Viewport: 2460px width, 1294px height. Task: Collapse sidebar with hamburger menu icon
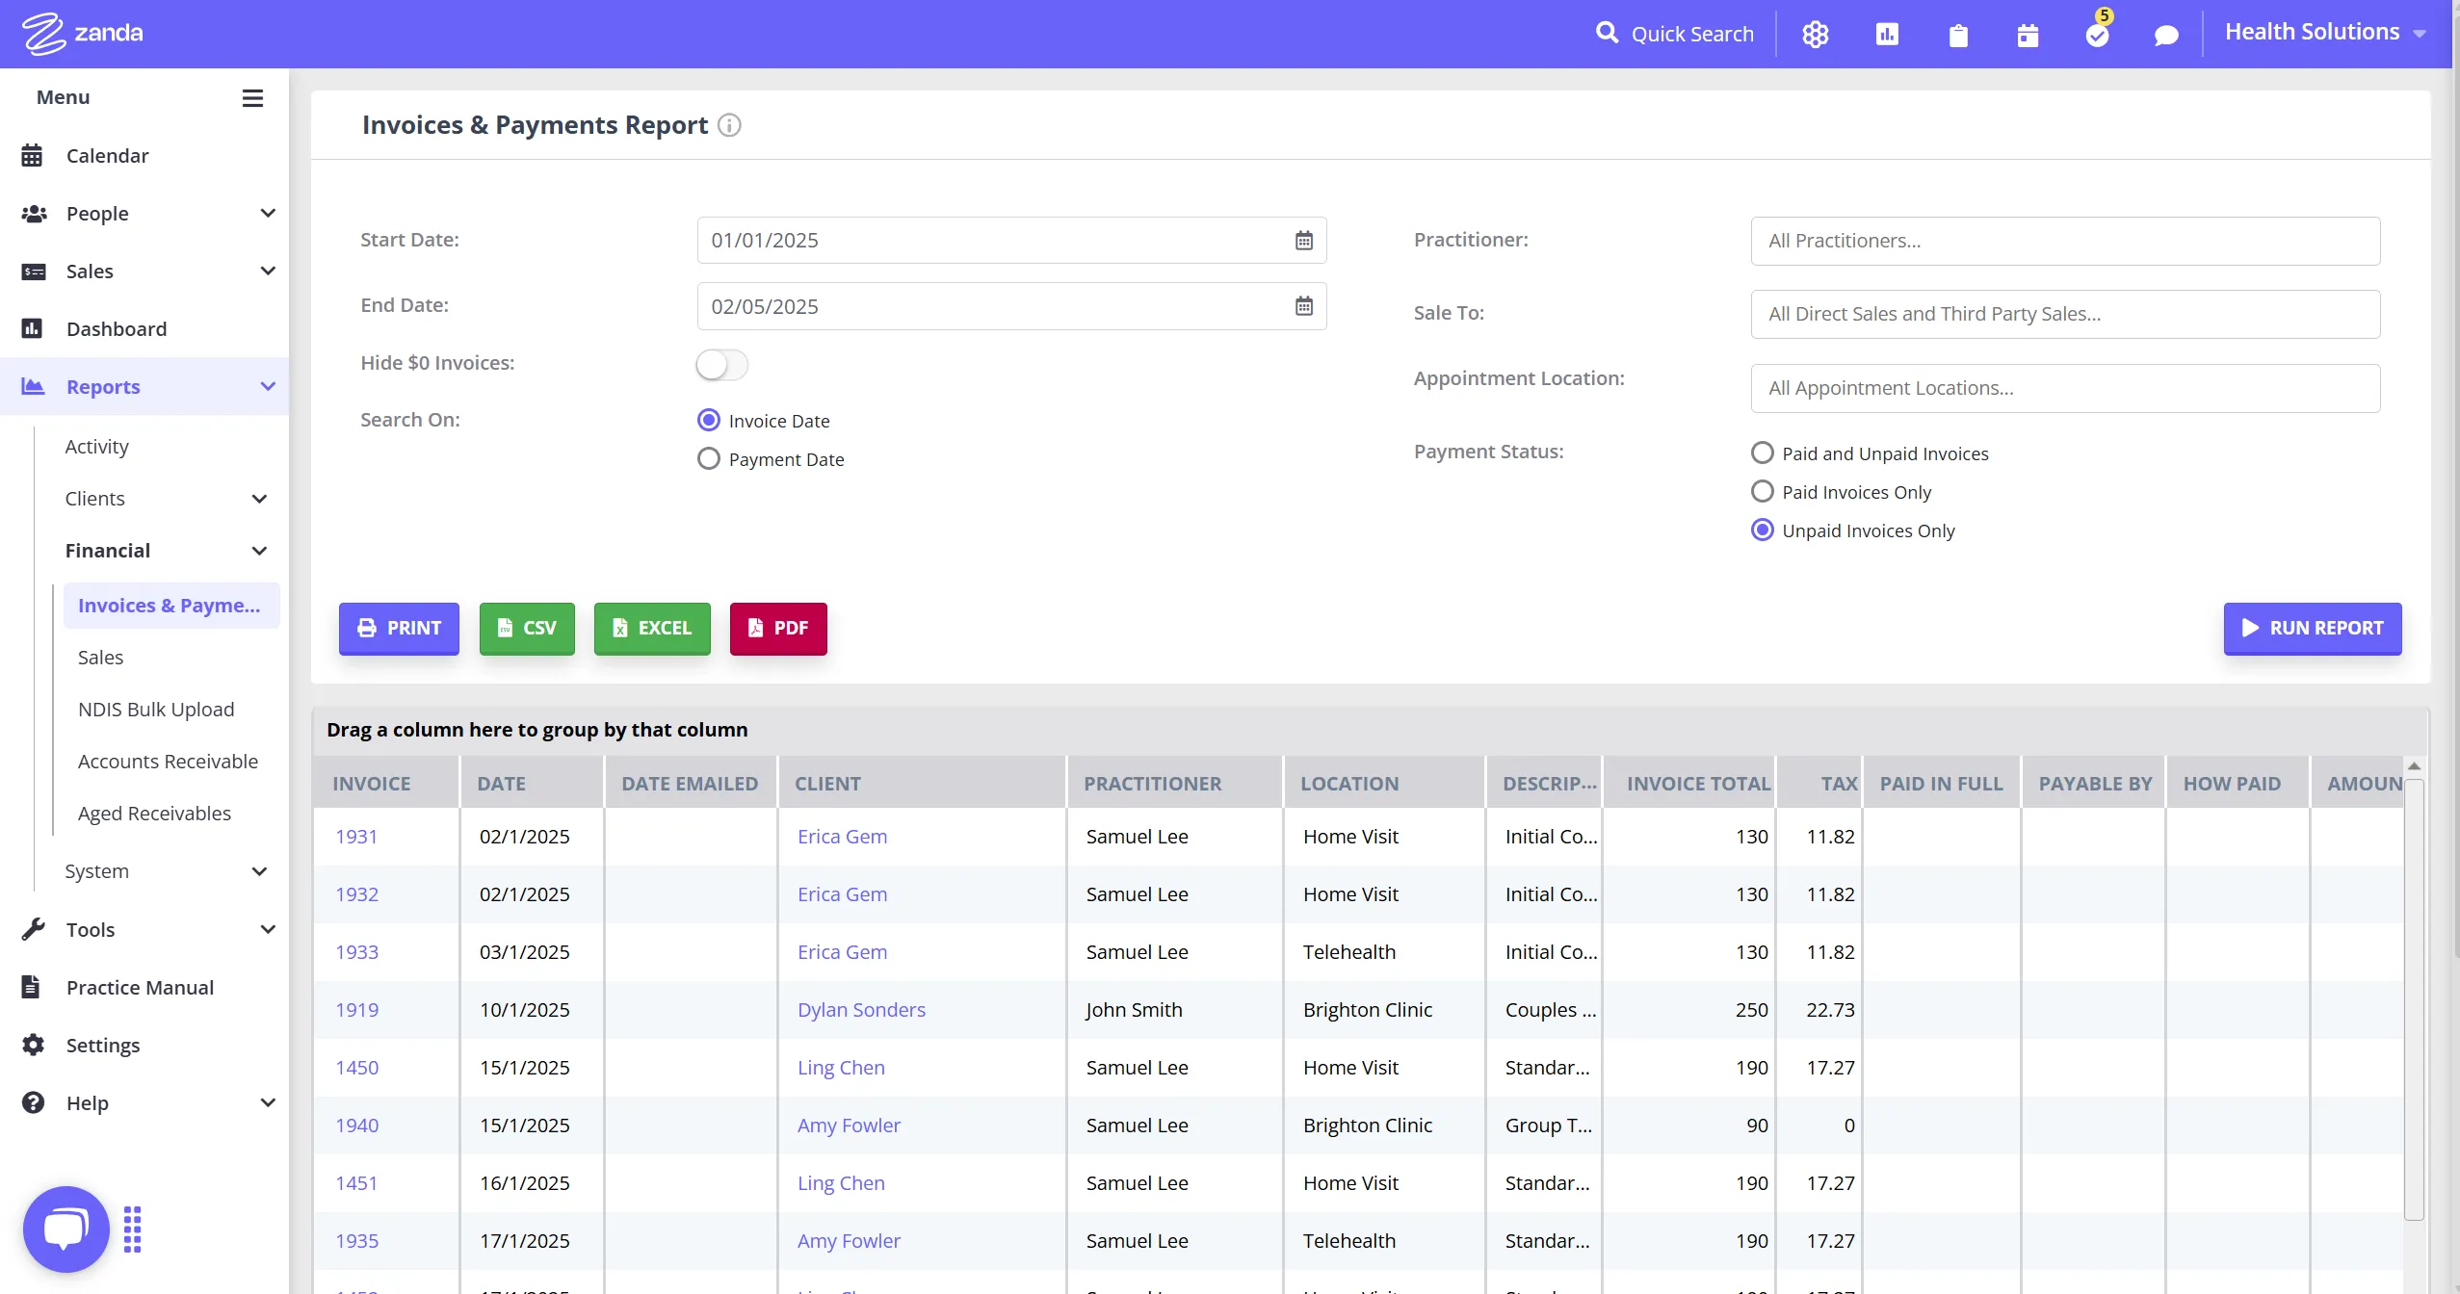[x=252, y=98]
